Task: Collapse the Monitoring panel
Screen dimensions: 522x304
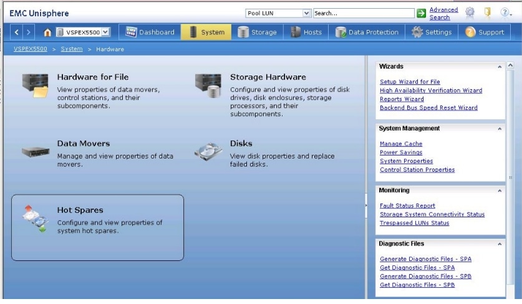Action: (x=500, y=191)
